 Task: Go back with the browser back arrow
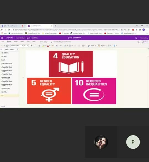click(2, 30)
